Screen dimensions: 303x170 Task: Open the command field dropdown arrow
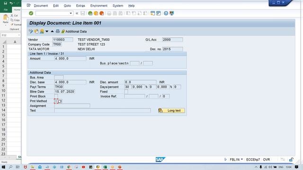point(71,13)
